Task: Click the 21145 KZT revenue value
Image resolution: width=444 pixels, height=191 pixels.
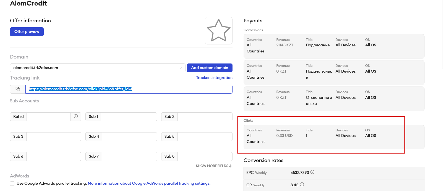Action: pos(285,45)
